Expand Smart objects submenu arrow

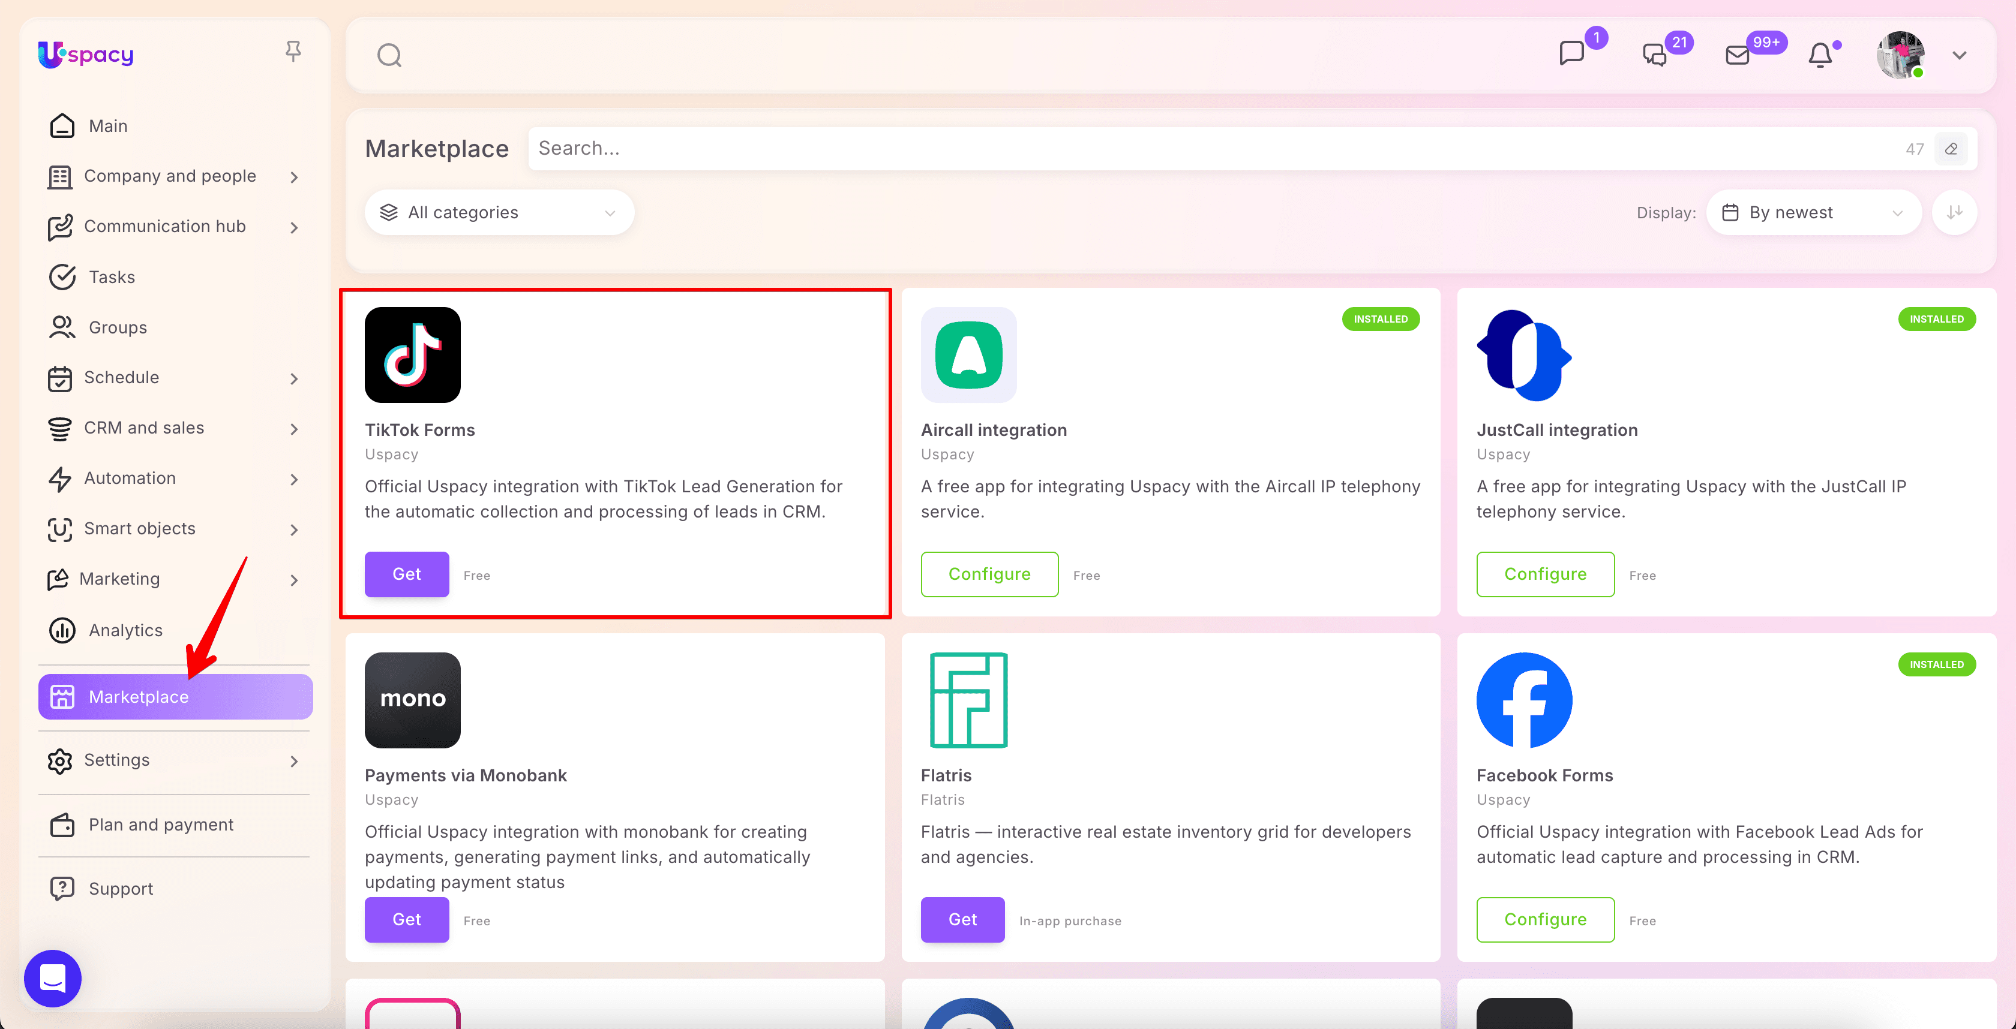pyautogui.click(x=294, y=529)
